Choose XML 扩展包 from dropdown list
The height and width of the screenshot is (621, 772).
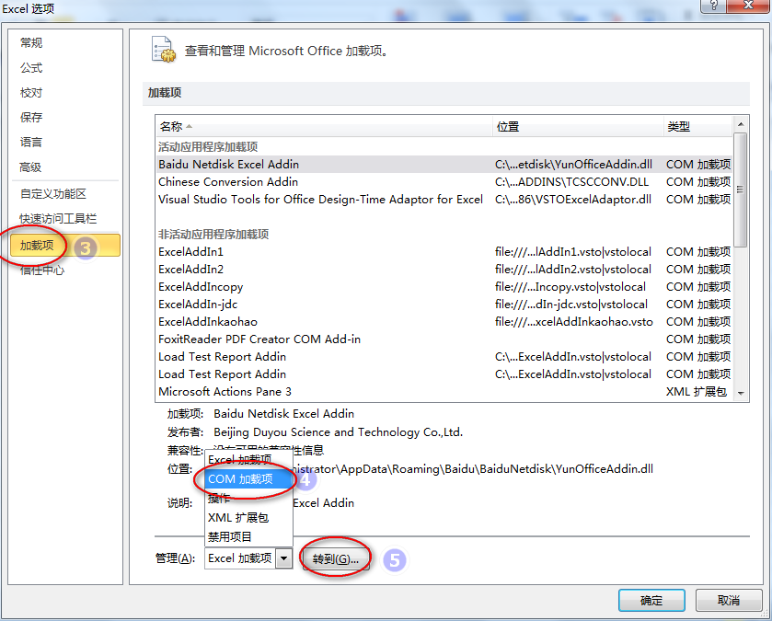(x=238, y=518)
